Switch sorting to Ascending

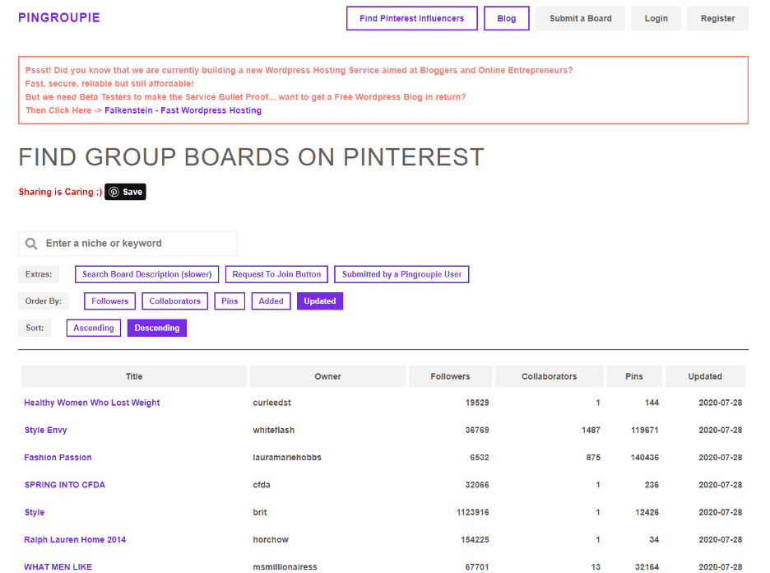coord(93,327)
